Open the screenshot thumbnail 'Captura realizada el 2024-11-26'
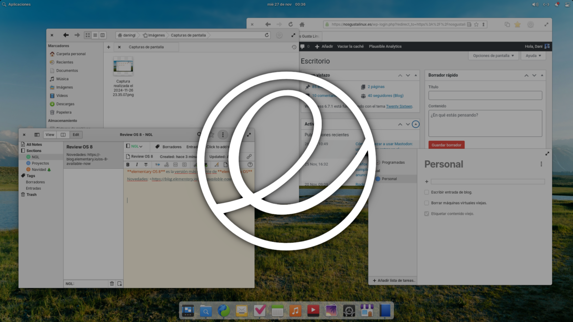Screen dimensions: 573x322 (123, 67)
